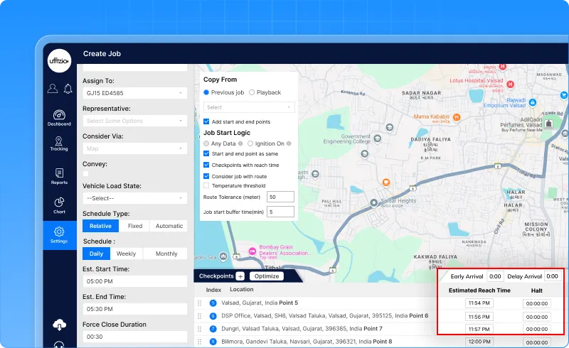Expand the Assign To dropdown
The image size is (569, 348).
[134, 93]
